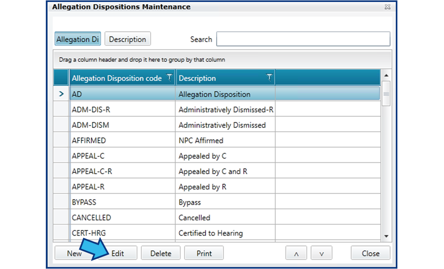444x269 pixels.
Task: Click the Edit button
Action: [117, 253]
